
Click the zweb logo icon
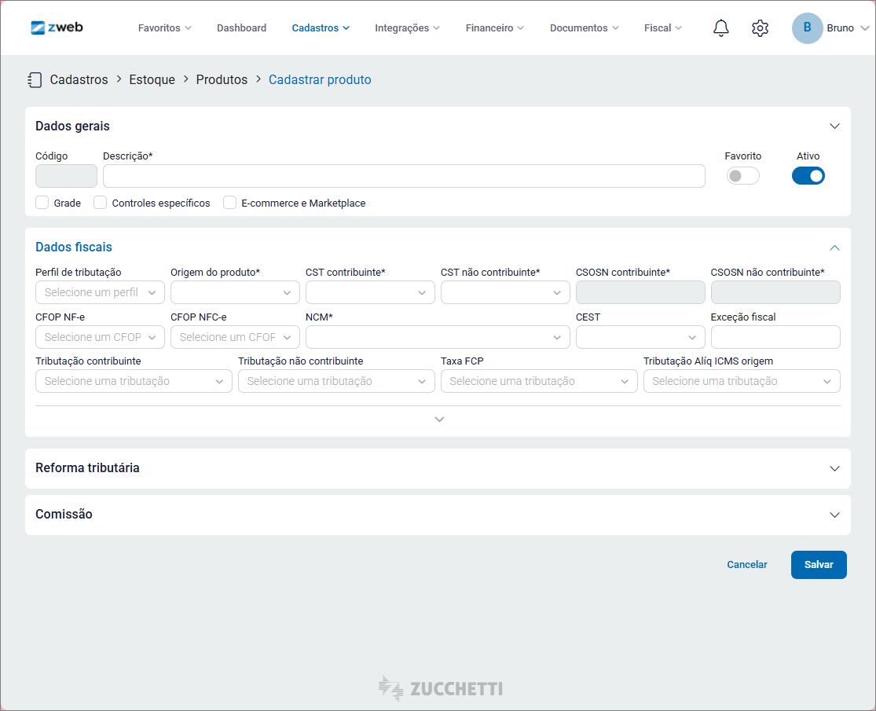(x=38, y=27)
